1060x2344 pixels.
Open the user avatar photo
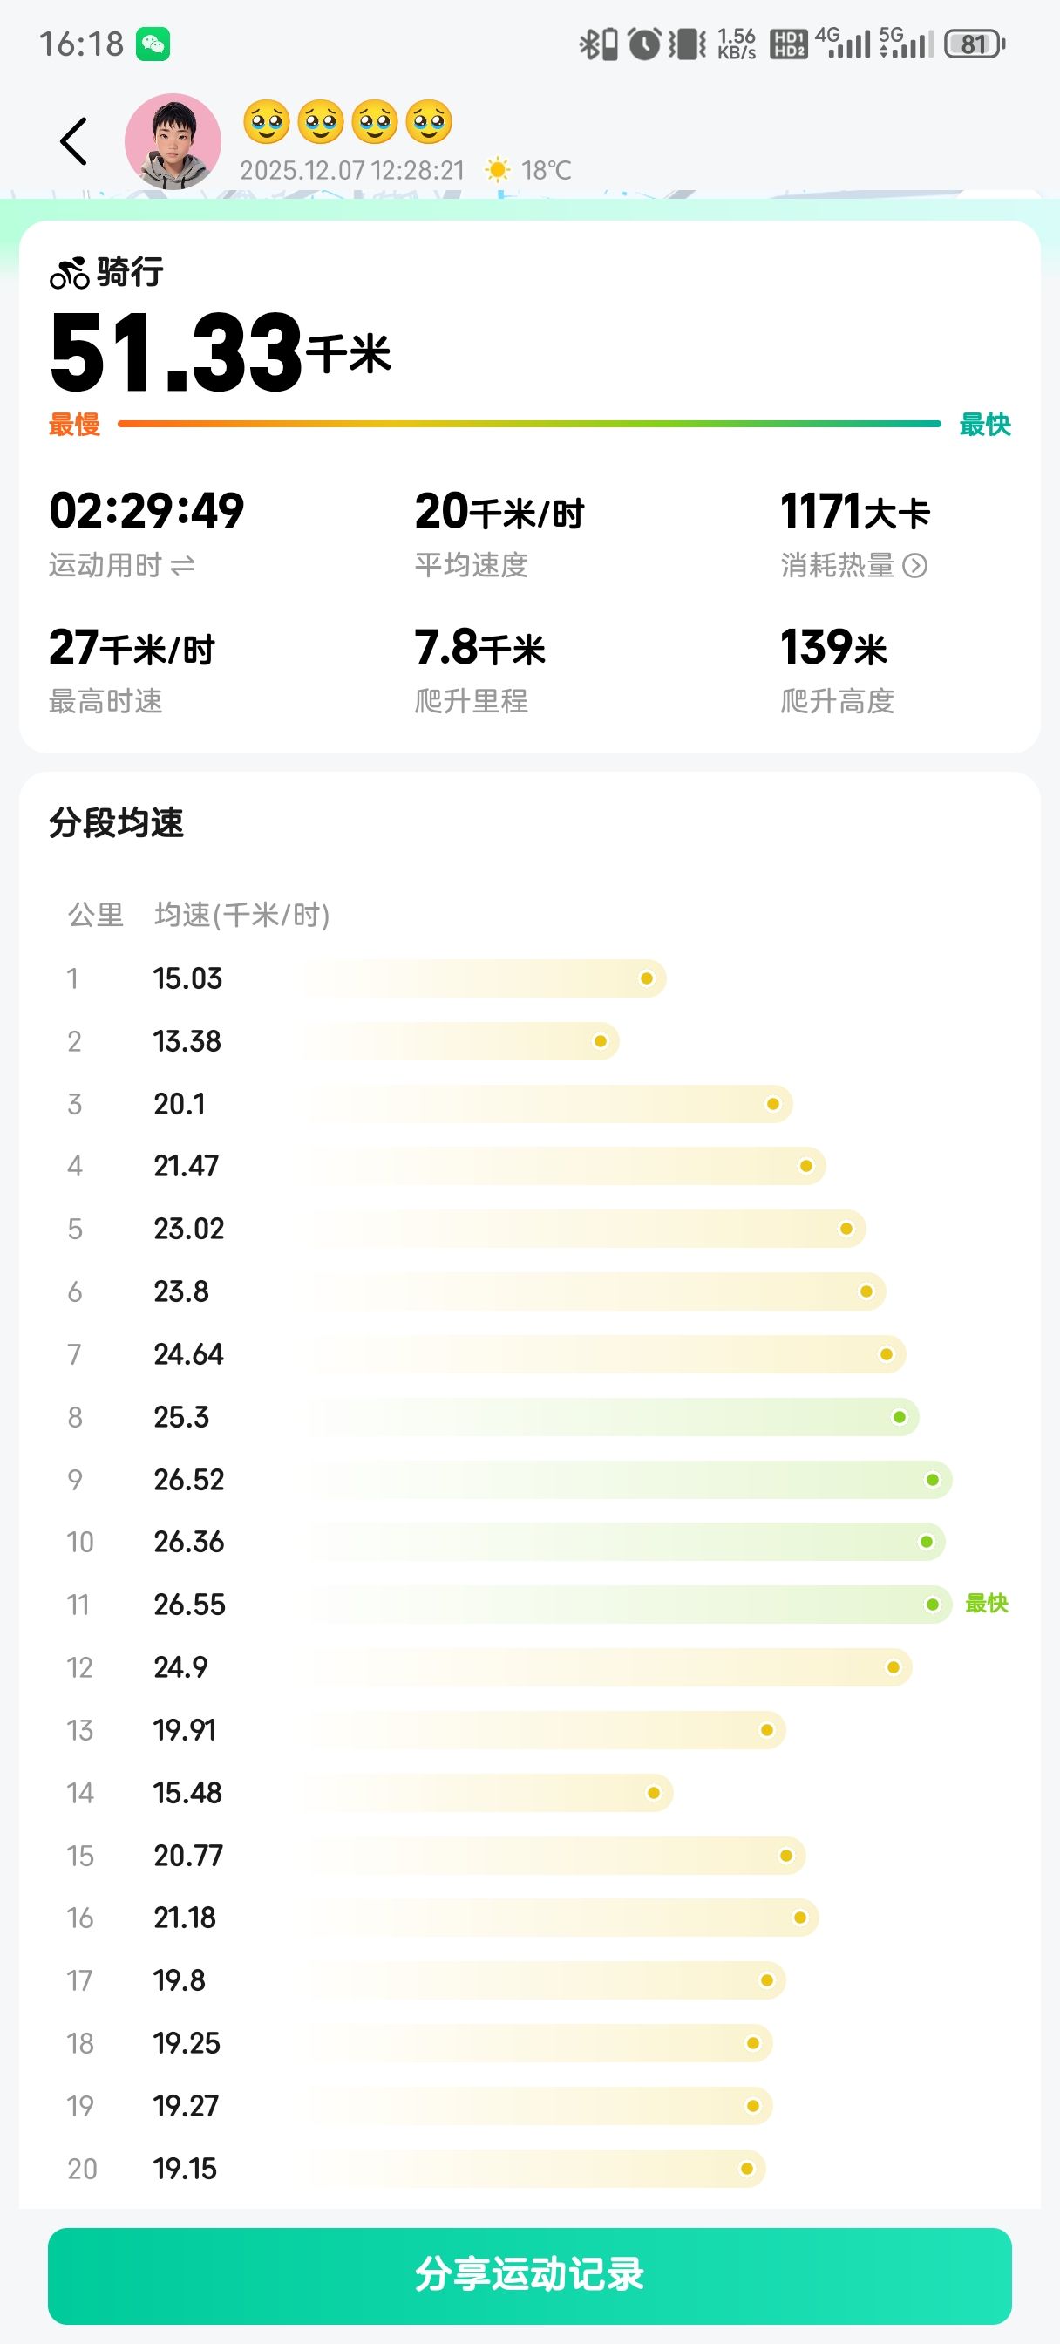pos(173,141)
